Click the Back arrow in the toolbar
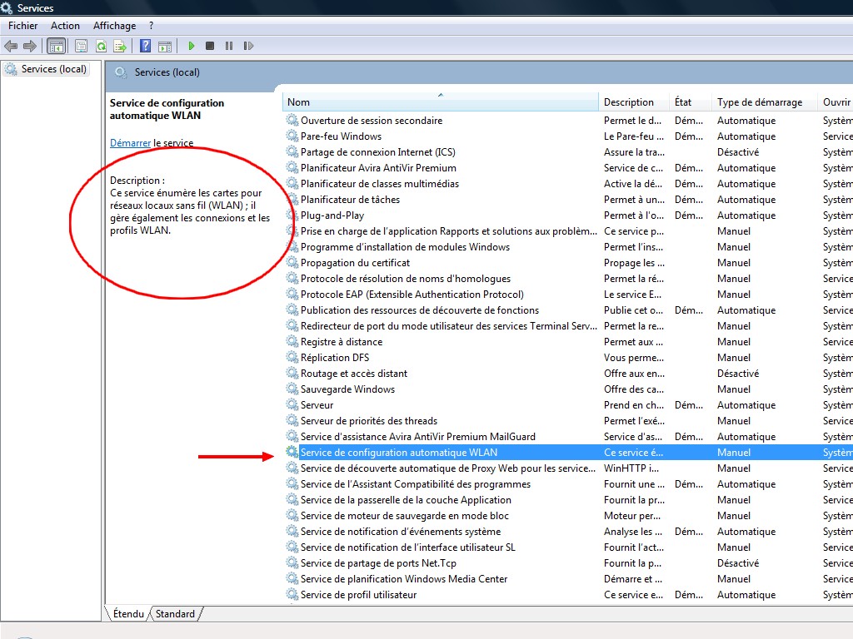The height and width of the screenshot is (639, 853). [11, 46]
